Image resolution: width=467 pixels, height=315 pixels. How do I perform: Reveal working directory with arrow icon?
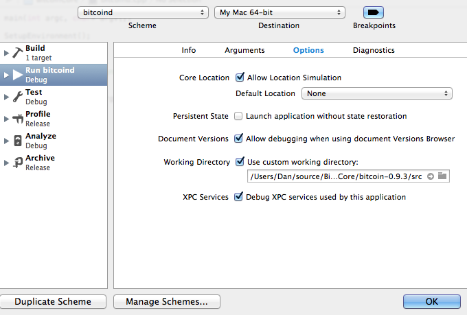click(x=431, y=177)
